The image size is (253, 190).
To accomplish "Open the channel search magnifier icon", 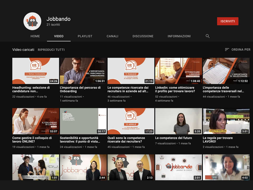I will point(207,36).
